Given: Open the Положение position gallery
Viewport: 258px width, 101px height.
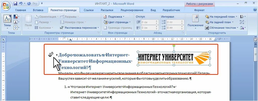Looking at the screenshot, I should tap(195, 22).
